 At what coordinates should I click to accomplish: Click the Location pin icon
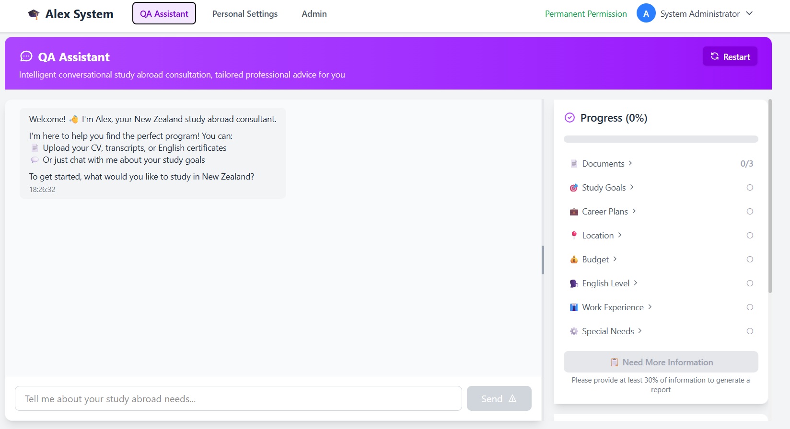(x=574, y=236)
